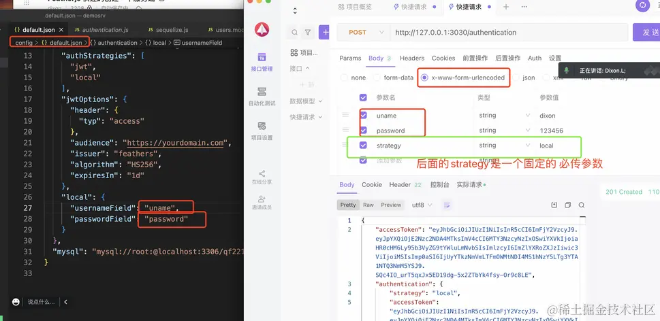Image resolution: width=660 pixels, height=321 pixels.
Task: Switch to the authentication.js editor tab
Action: click(x=101, y=30)
